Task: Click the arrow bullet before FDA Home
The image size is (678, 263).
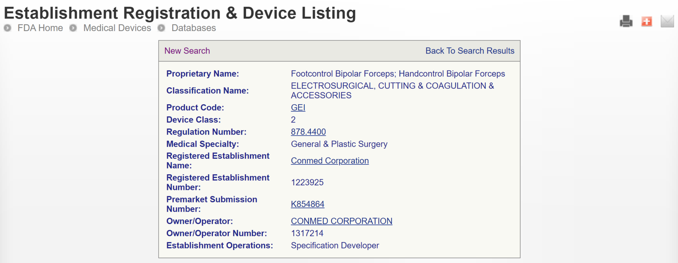Action: 8,28
